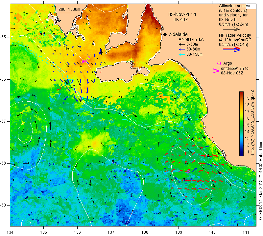Click the magenta drifter chevron in the legend
This screenshot has width=263, height=236.
(x=216, y=71)
